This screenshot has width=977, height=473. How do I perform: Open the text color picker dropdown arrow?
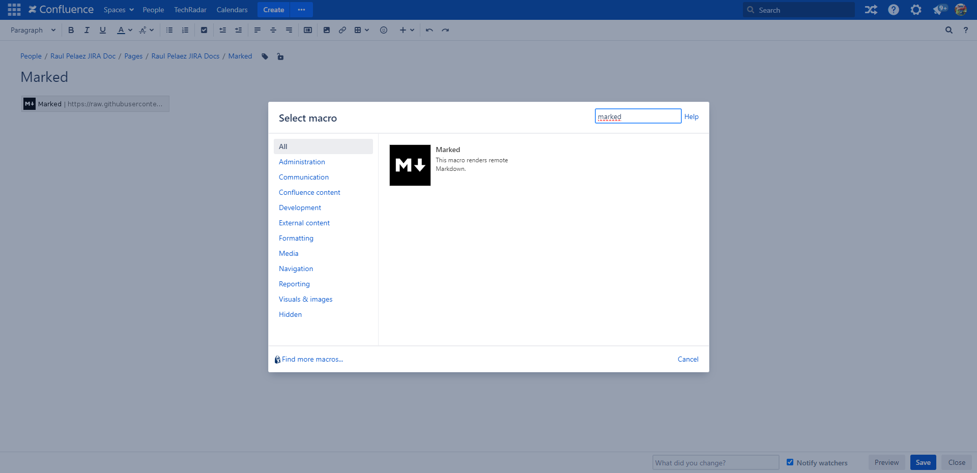pos(130,30)
